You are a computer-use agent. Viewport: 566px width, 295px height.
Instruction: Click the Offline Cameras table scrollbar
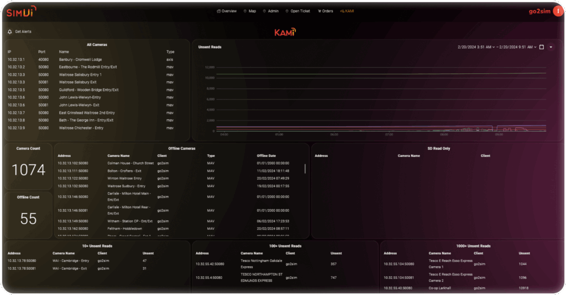coord(305,169)
